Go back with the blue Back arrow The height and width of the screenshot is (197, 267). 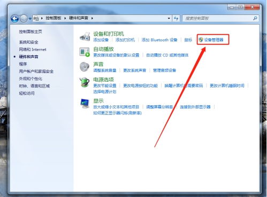14,18
